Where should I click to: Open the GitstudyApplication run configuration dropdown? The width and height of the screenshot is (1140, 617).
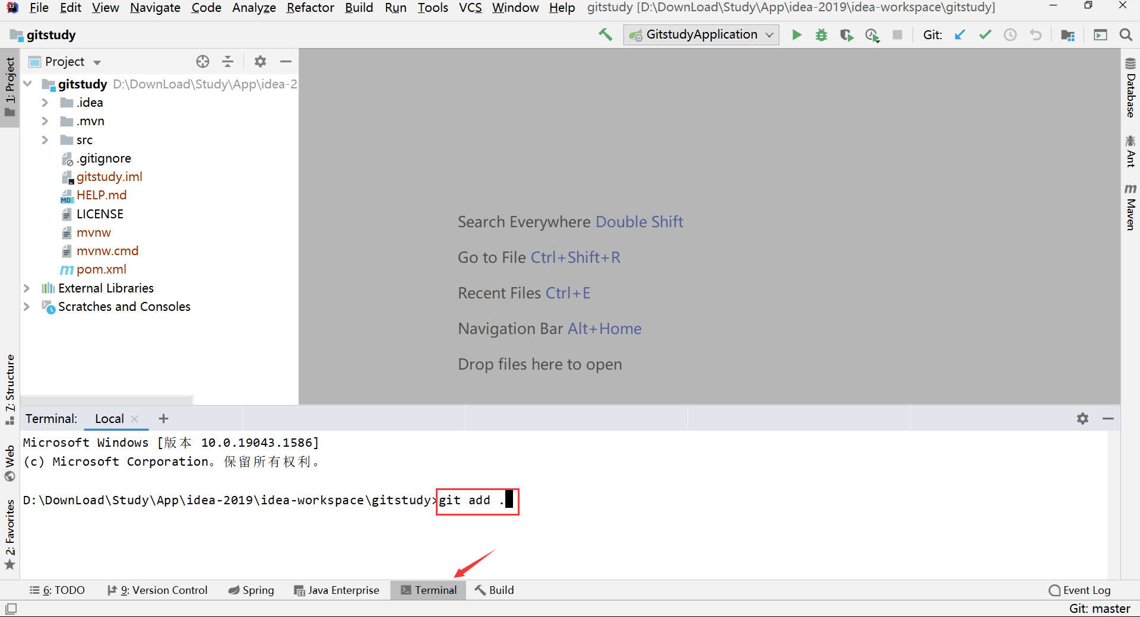(x=701, y=35)
